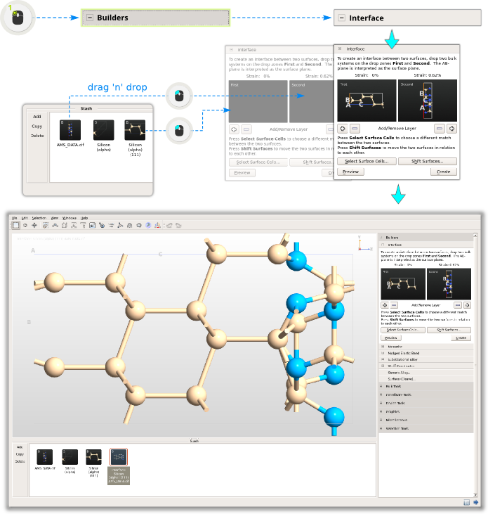Collapse the large Builders header at top

(x=90, y=18)
